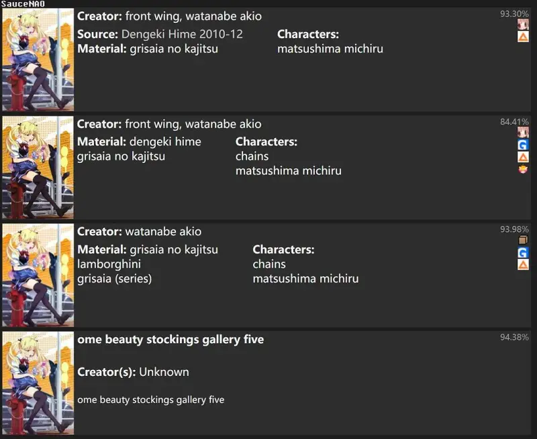The image size is (537, 439).
Task: Click the thumbnail of the stockings gallery result
Action: (38, 383)
